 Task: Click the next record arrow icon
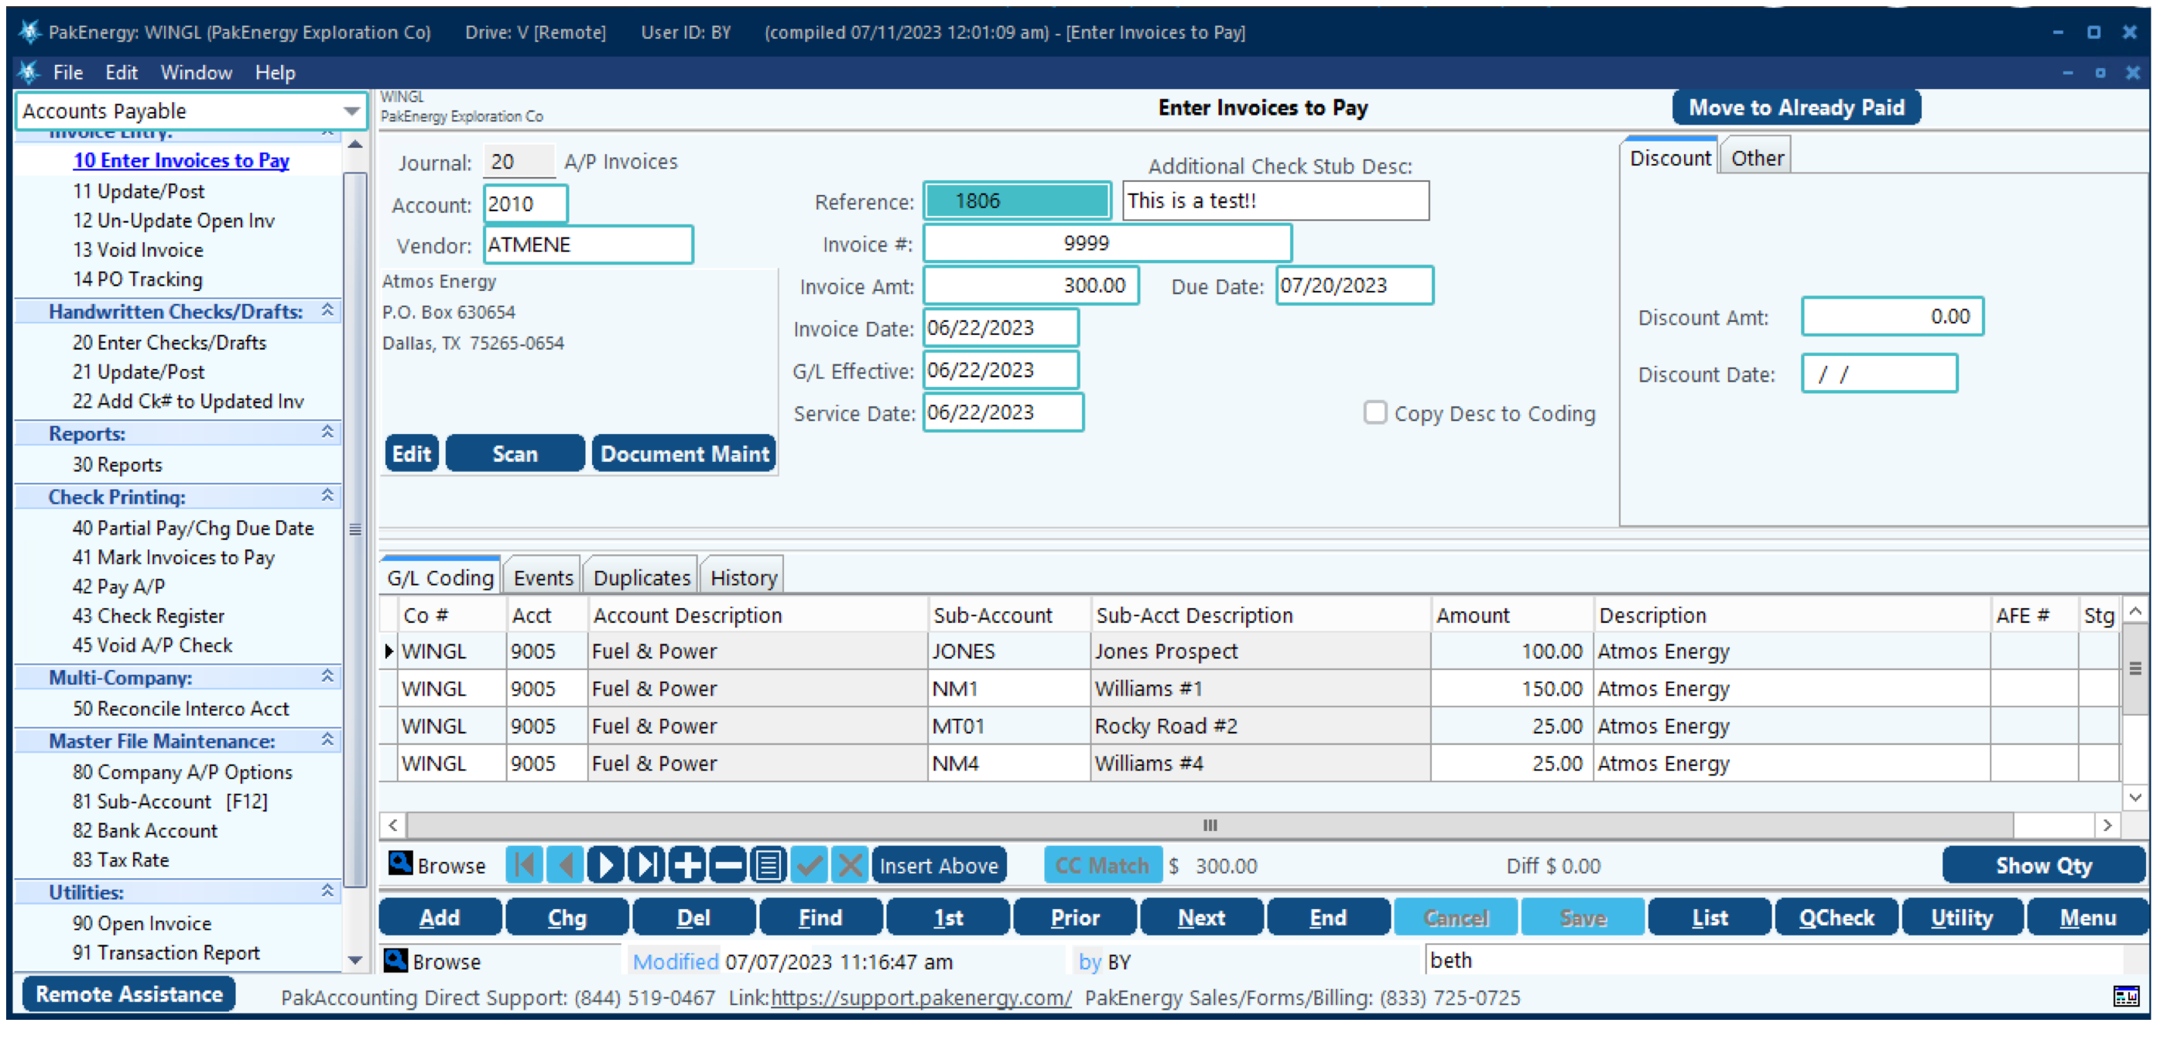point(605,865)
